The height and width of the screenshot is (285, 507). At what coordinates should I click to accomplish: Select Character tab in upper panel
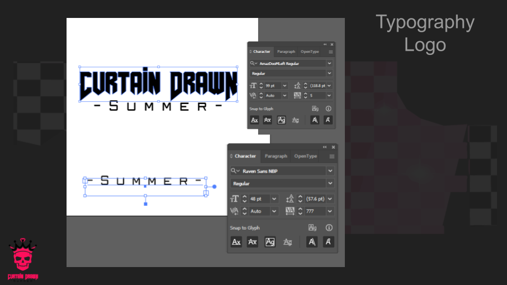(261, 52)
